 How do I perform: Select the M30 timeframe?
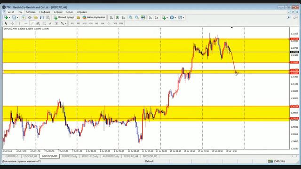tap(91, 23)
